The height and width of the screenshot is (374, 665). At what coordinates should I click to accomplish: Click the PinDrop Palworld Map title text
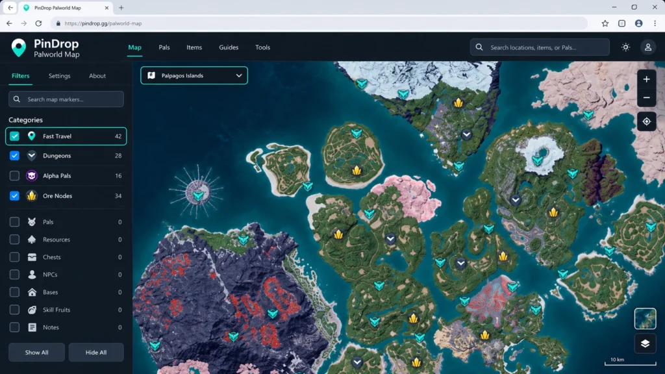[56, 48]
